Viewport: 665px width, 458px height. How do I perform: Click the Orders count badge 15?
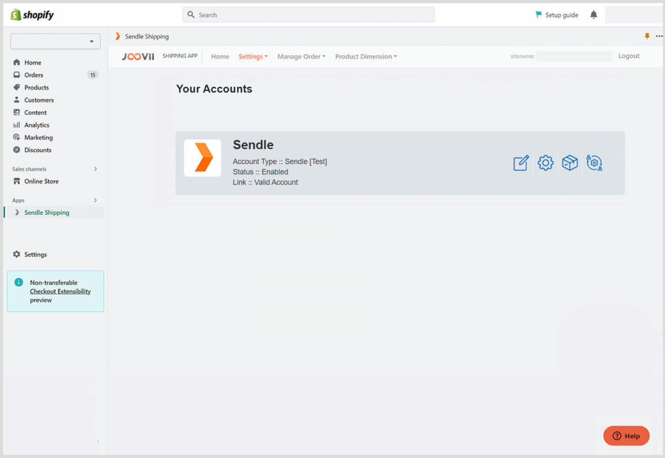92,75
